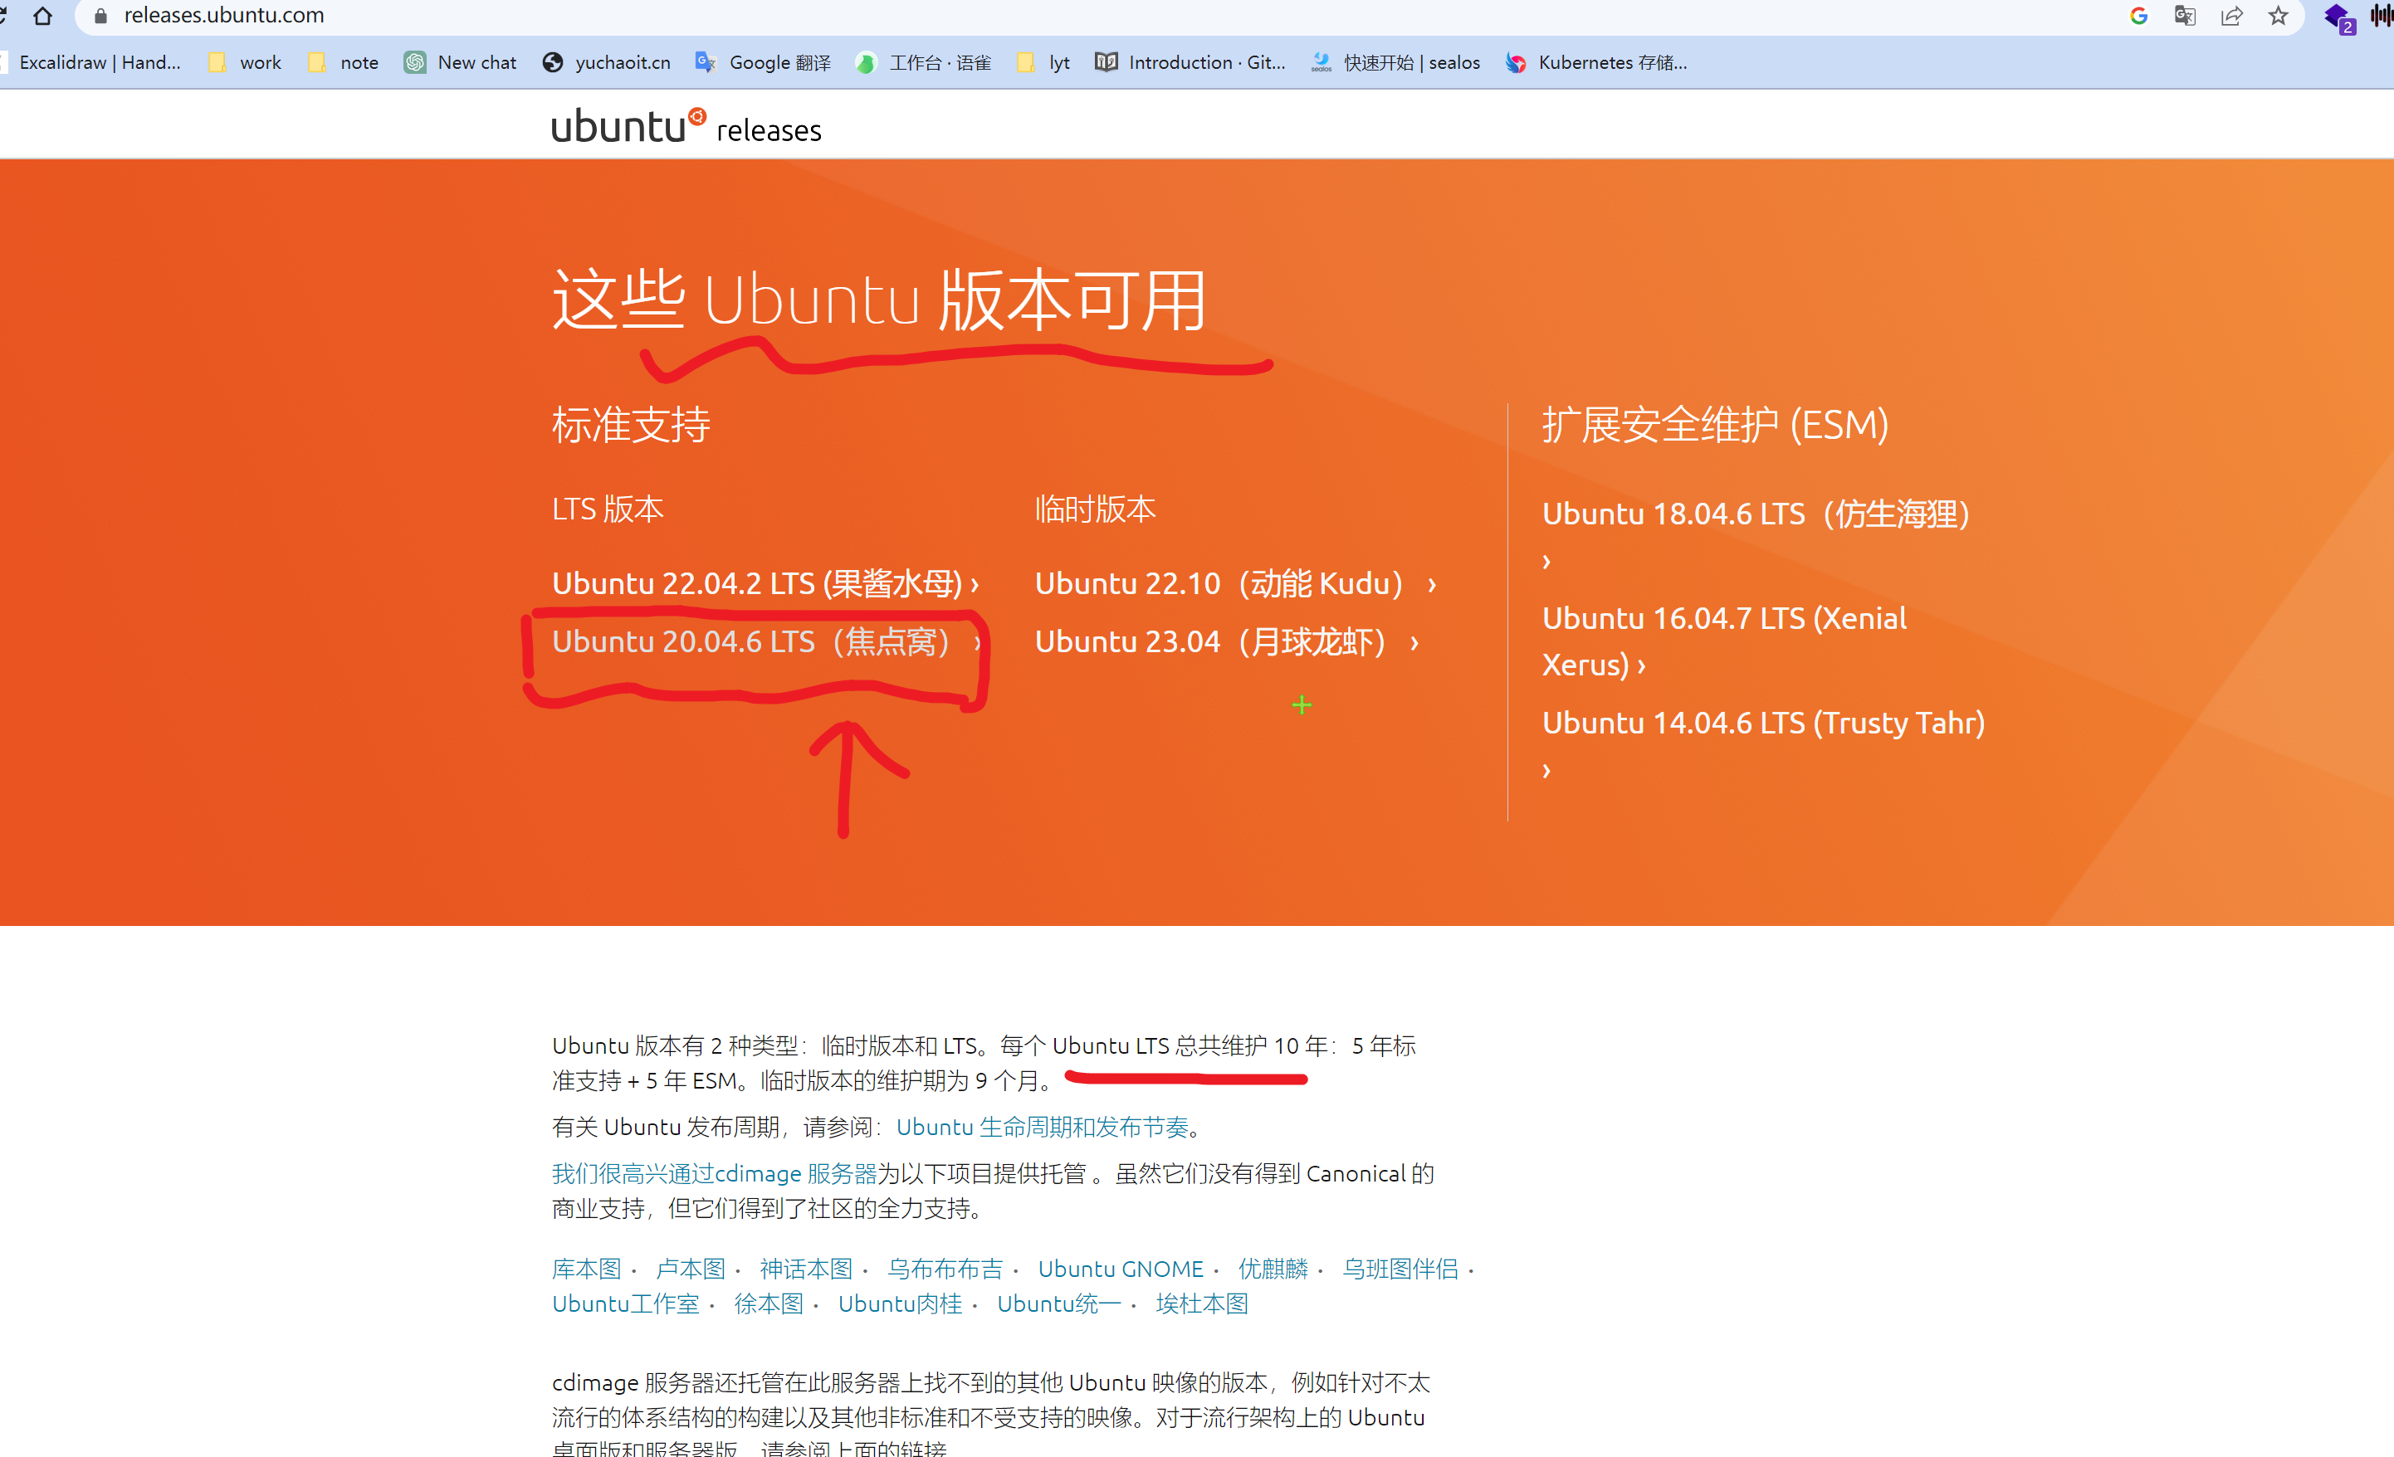Screen dimensions: 2394x1457
Task: Open 乌布布布吉 flavor link
Action: tap(945, 1269)
